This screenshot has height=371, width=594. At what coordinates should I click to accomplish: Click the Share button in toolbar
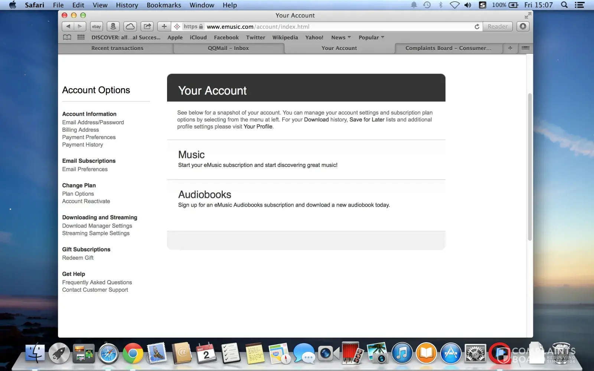[147, 26]
